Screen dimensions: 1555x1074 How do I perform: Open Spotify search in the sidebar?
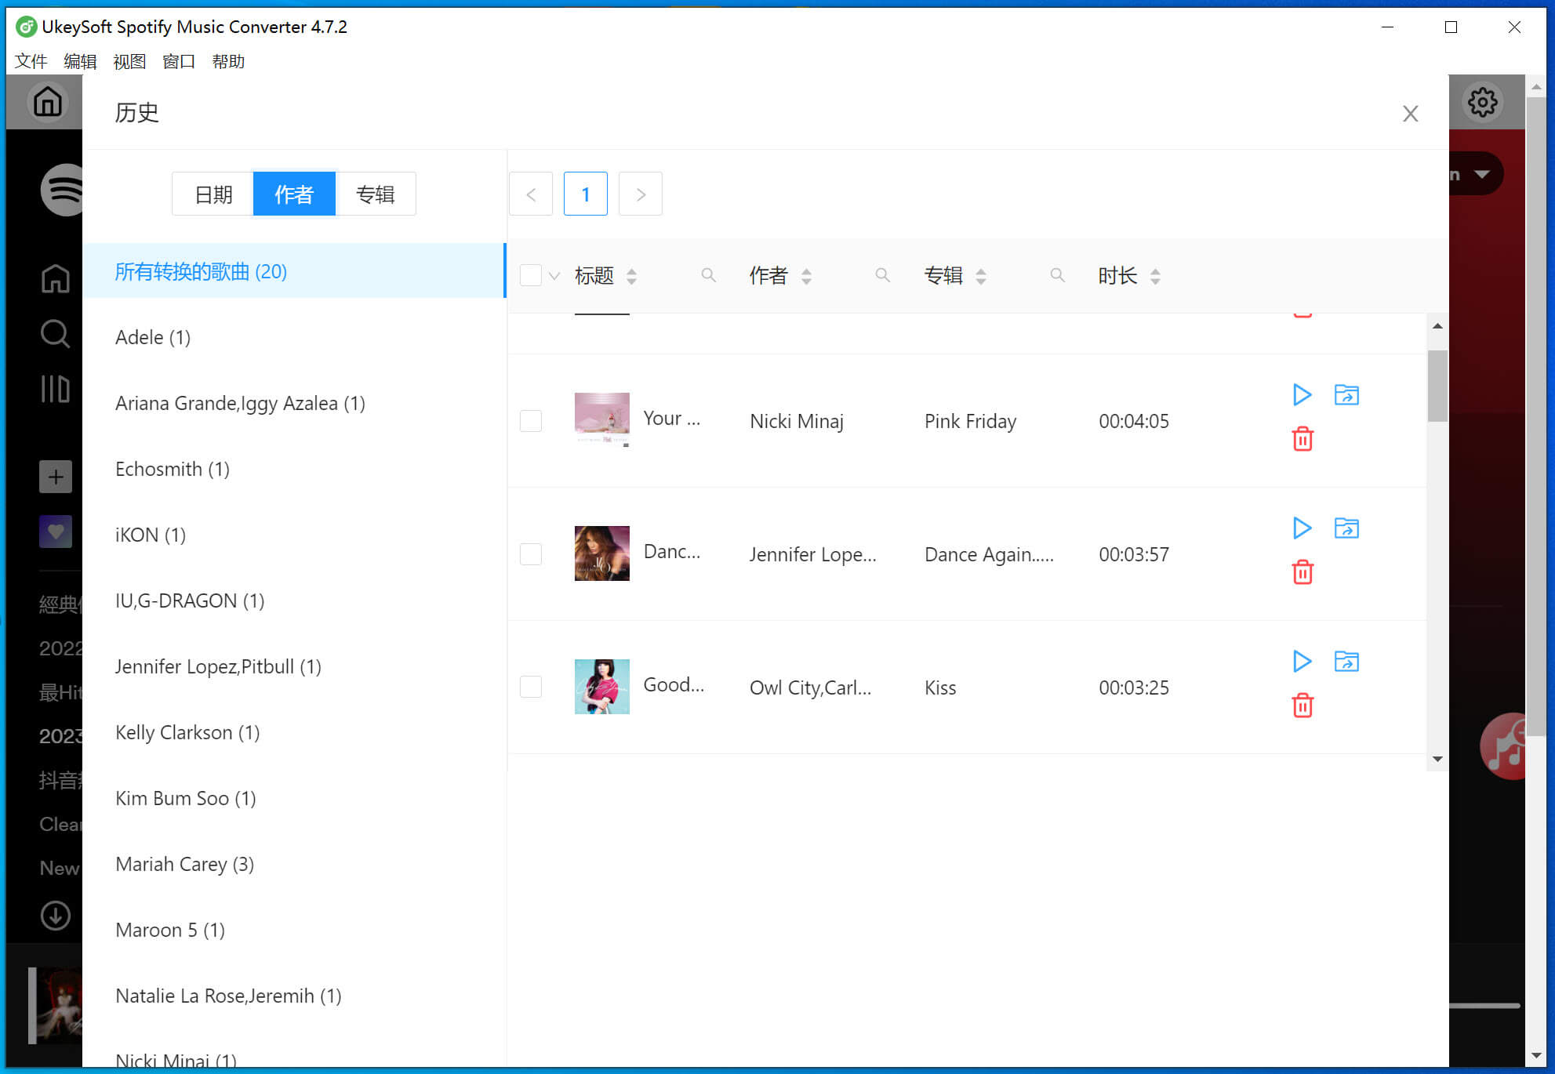click(x=55, y=333)
